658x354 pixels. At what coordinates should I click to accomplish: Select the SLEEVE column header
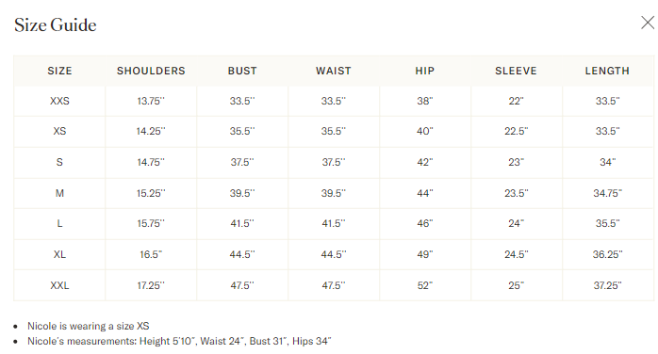pos(517,71)
